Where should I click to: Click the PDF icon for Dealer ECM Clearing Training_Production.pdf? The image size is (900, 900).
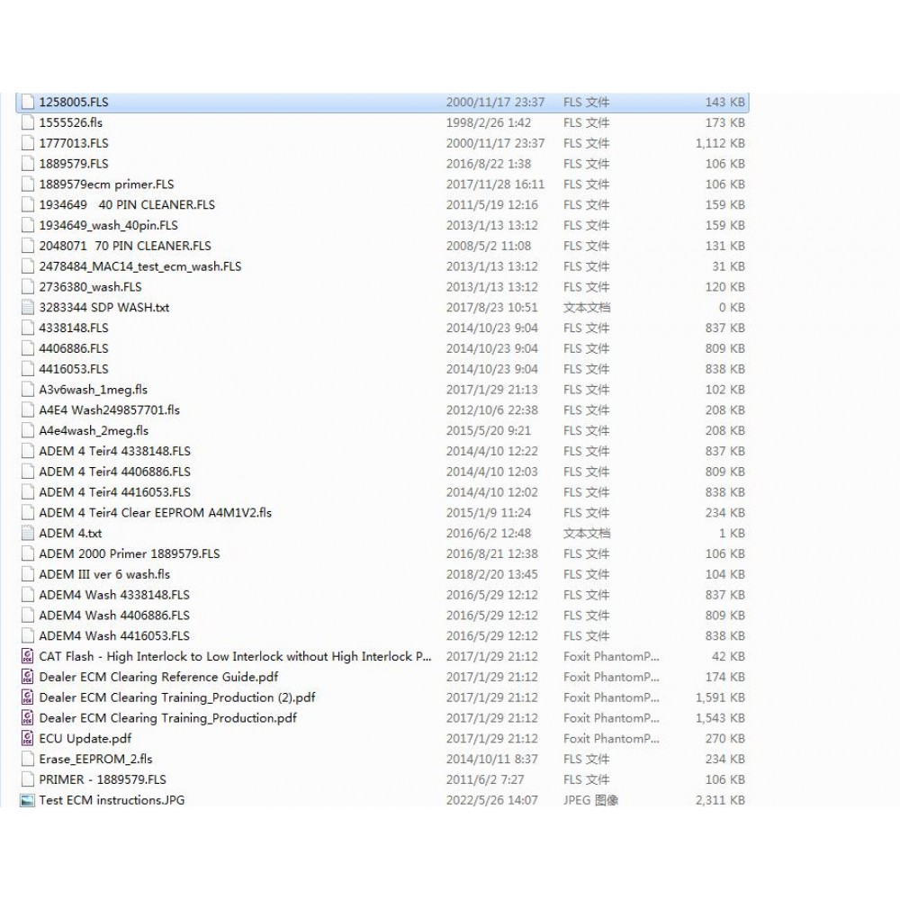26,717
